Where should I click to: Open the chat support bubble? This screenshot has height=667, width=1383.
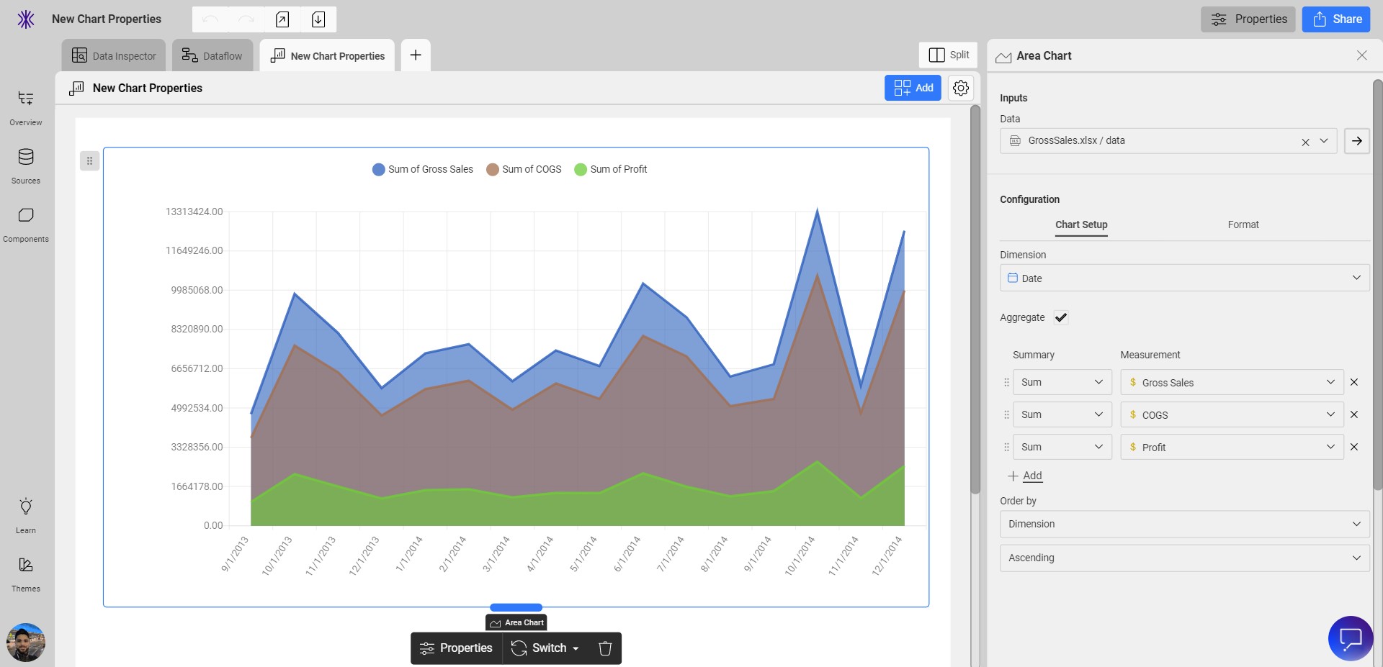[1351, 638]
